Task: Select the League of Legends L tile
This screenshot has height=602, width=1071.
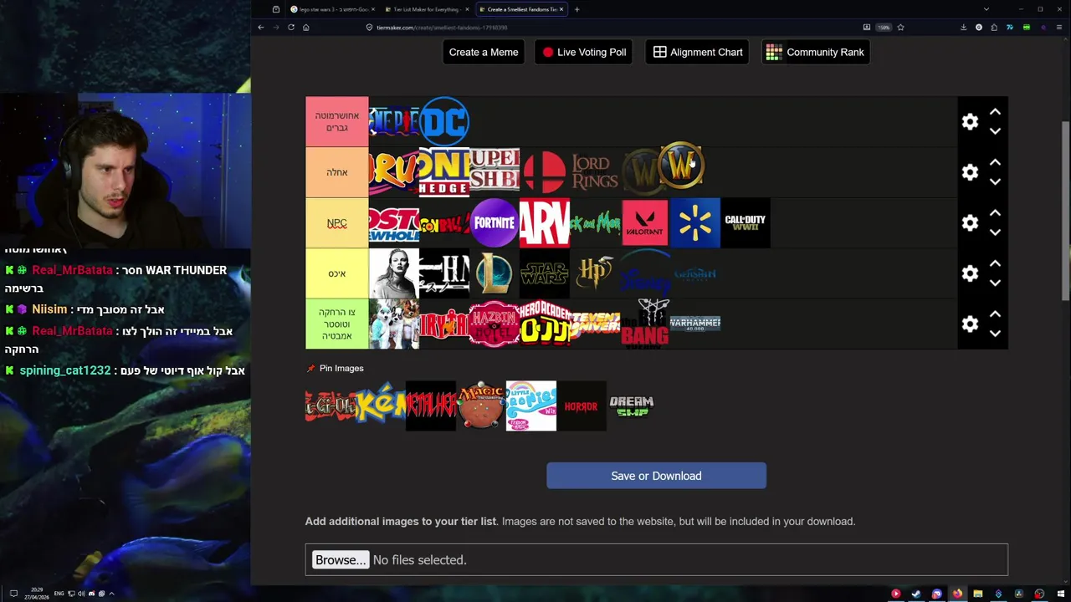Action: [495, 273]
